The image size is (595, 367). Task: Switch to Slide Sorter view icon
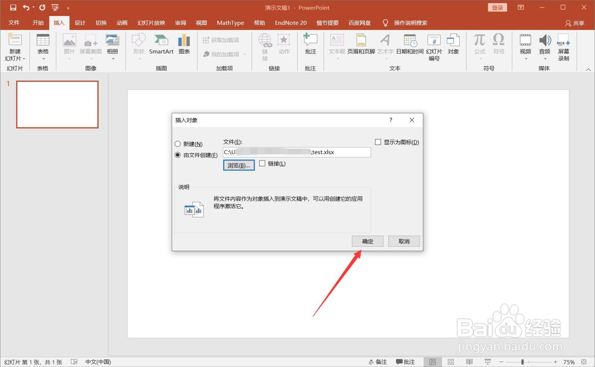[451, 362]
